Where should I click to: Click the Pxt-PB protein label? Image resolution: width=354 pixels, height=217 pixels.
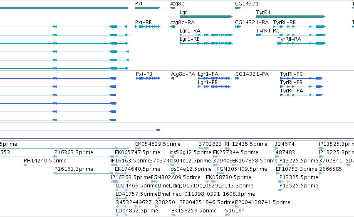tap(144, 74)
